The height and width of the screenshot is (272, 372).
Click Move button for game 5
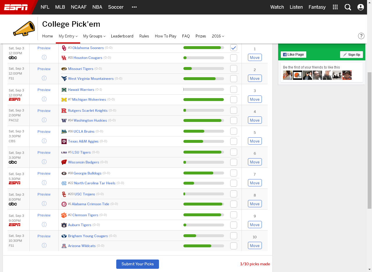255,141
